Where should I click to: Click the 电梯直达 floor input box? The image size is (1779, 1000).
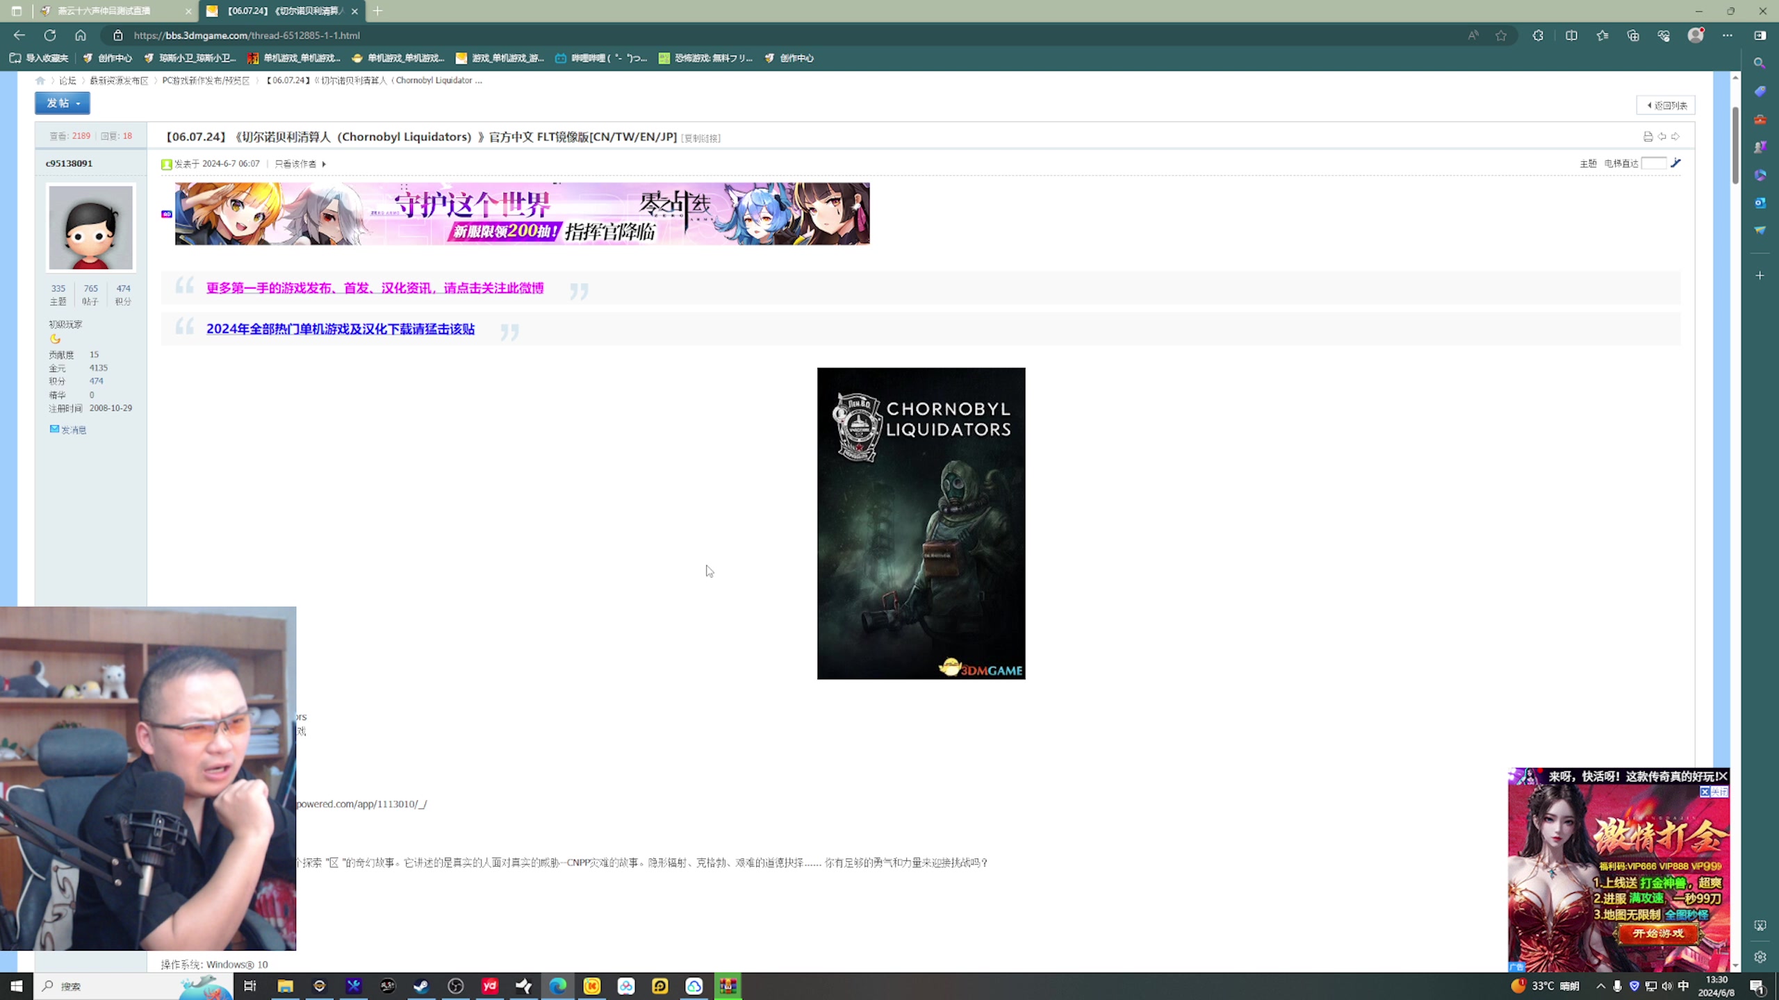pos(1653,163)
